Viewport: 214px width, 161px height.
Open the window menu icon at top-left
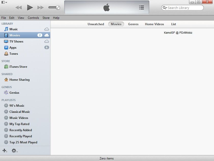[x=4, y=2]
